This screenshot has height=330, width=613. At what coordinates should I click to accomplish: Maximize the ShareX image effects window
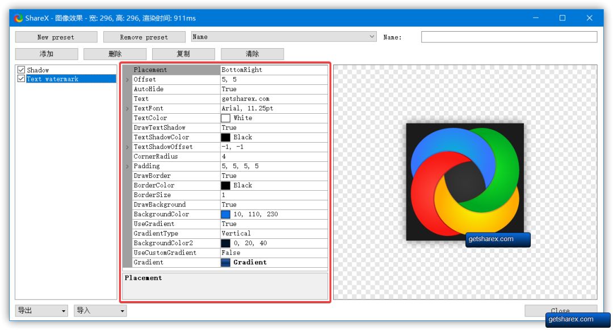[x=562, y=18]
